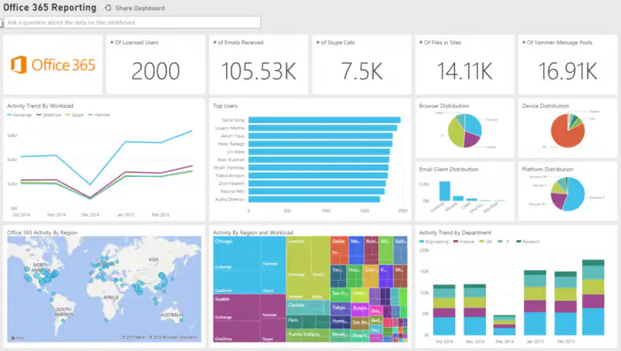This screenshot has height=351, width=621.
Task: Open the # of Emails Received tile
Action: (259, 65)
